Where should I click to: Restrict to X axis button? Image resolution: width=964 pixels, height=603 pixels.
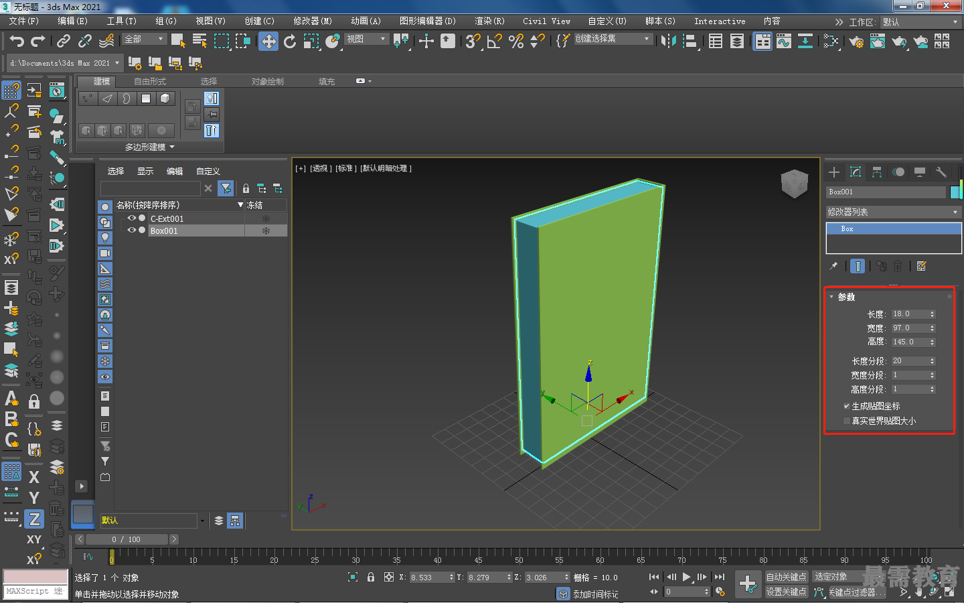pos(34,477)
